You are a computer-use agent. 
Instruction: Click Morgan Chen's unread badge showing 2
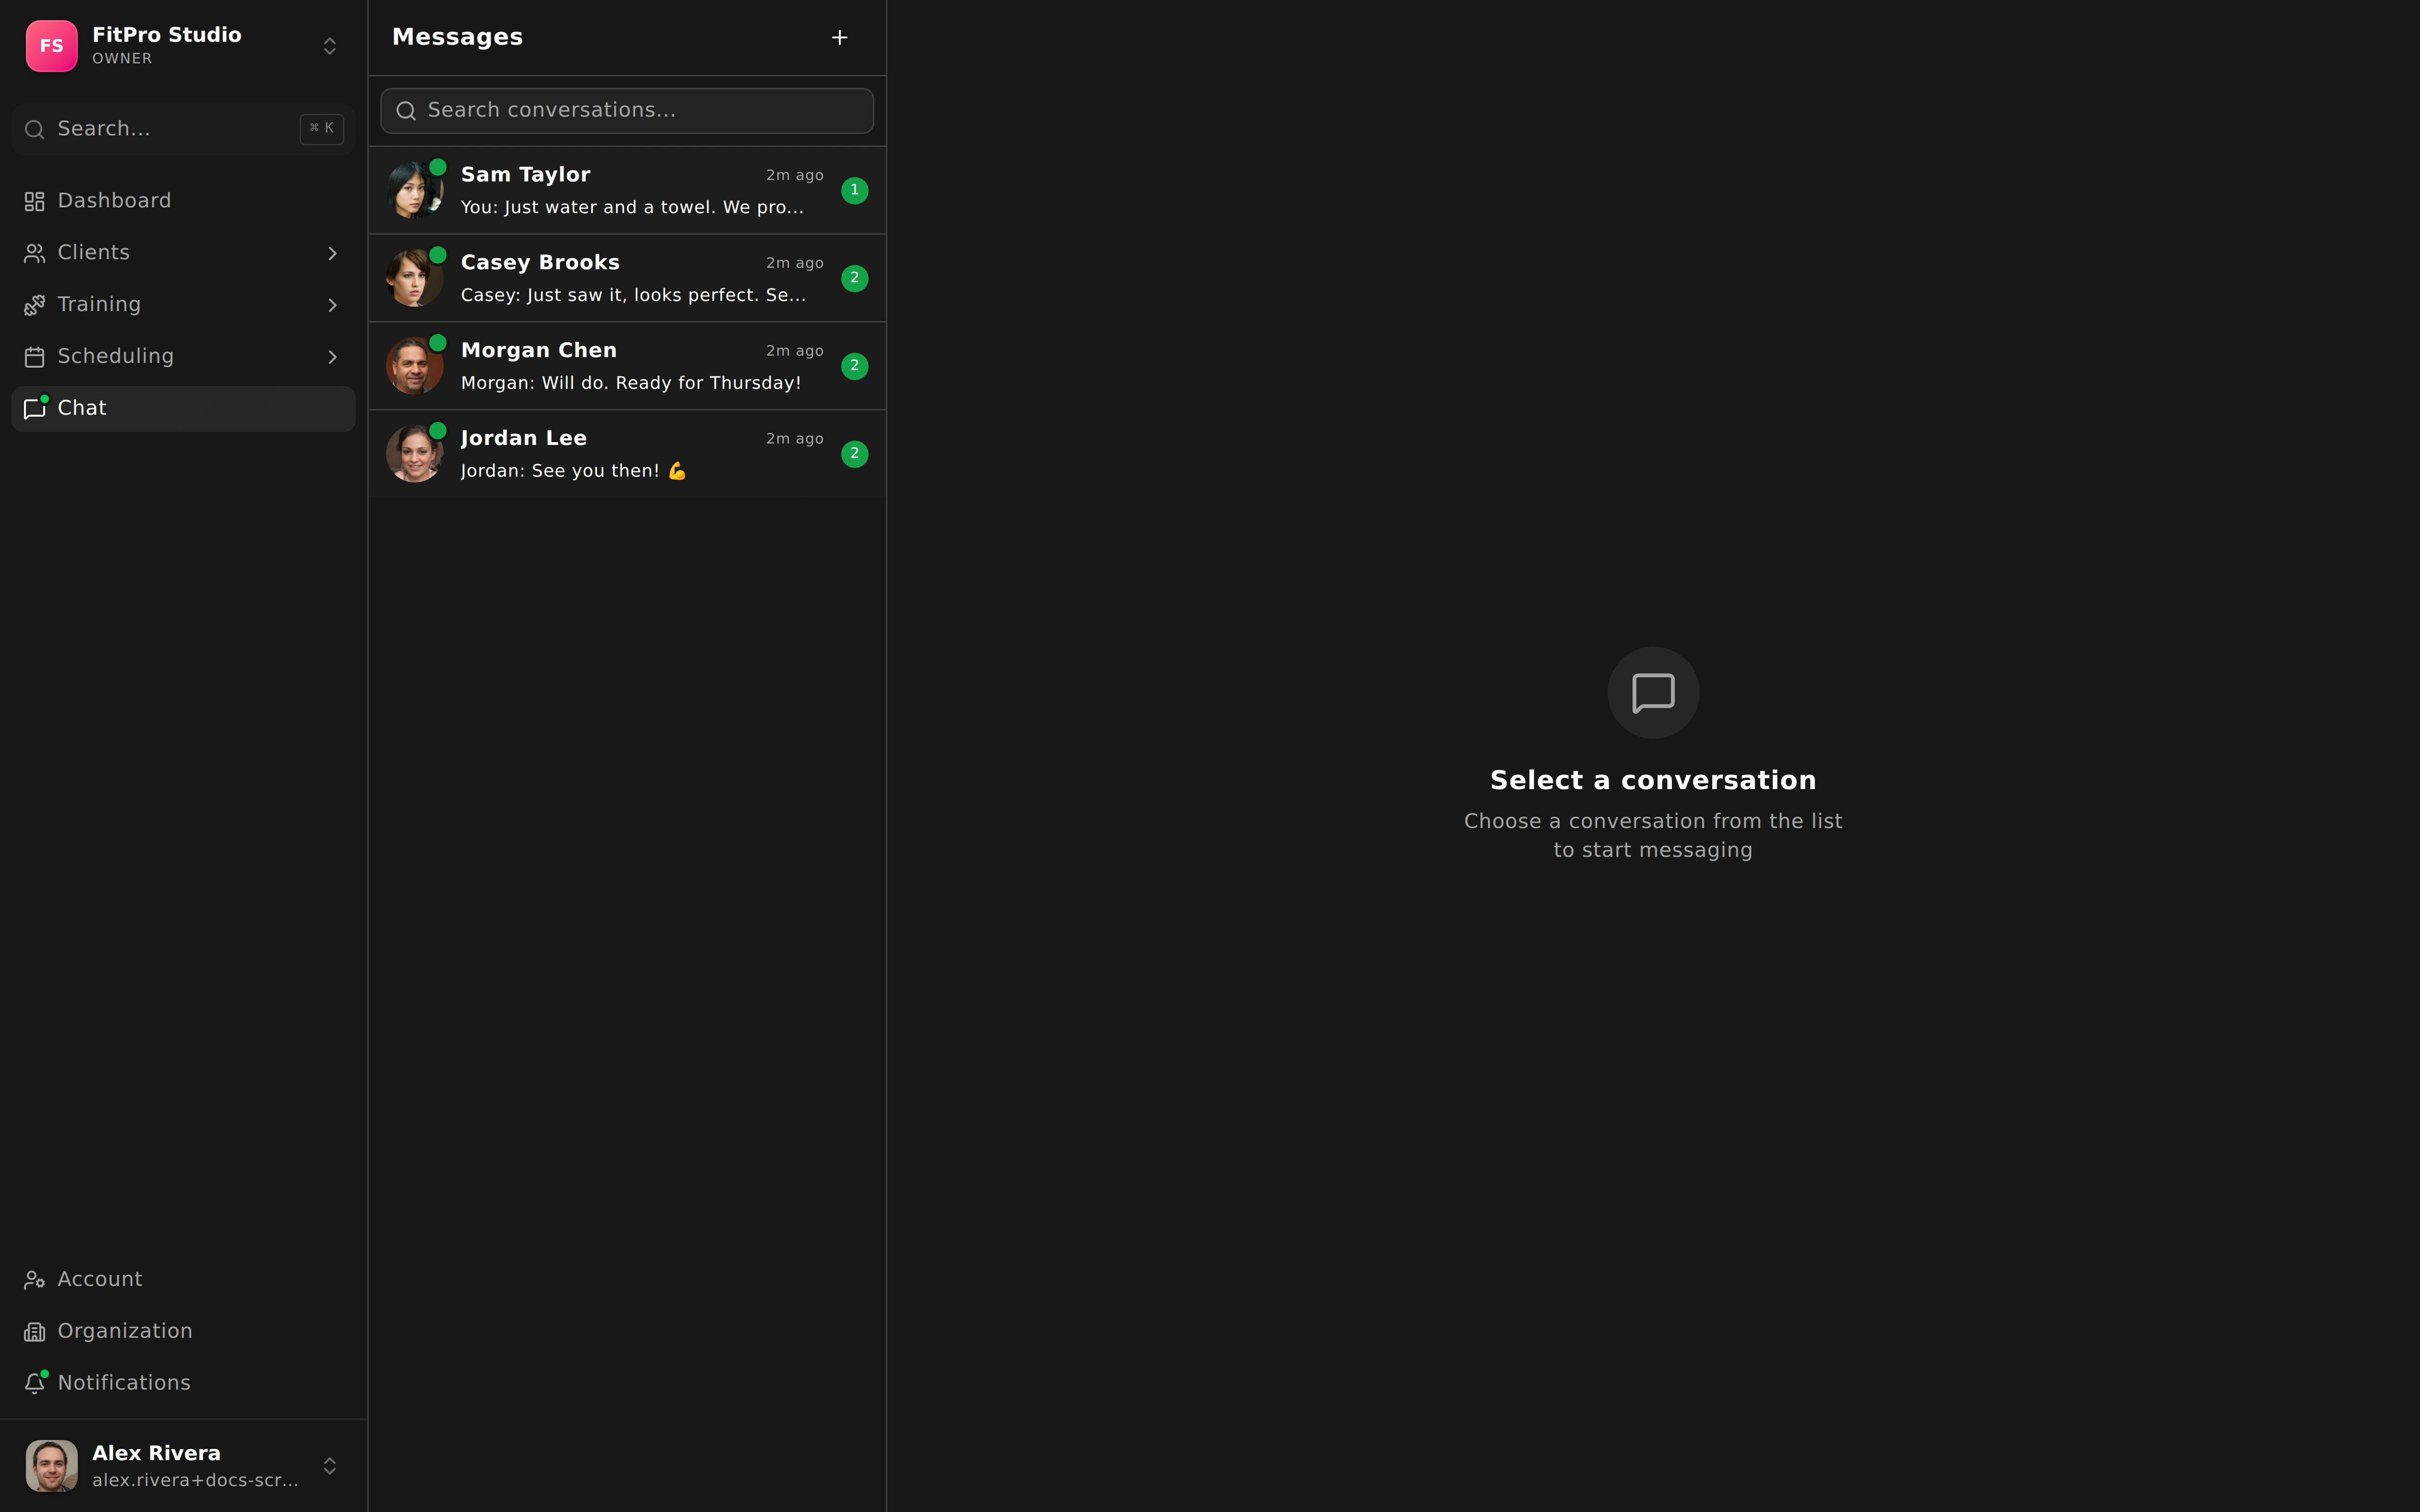pos(855,366)
